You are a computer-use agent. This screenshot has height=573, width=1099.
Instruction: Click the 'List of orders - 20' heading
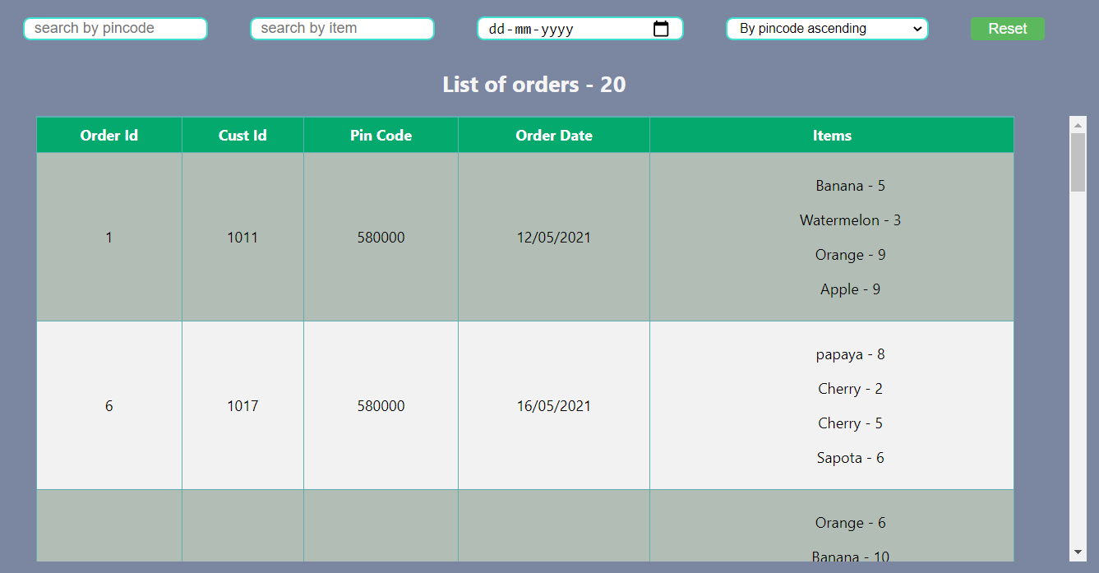[534, 85]
